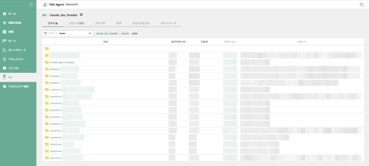Open the プルリクエスト tab

141,23
